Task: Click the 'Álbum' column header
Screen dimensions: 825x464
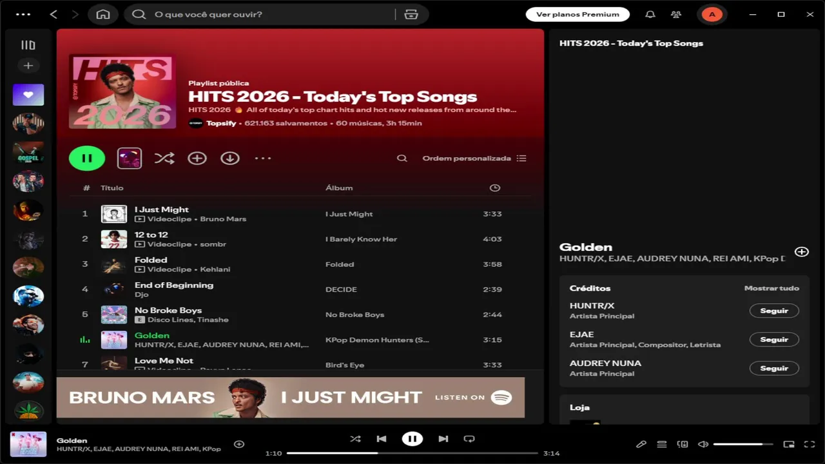Action: 339,188
